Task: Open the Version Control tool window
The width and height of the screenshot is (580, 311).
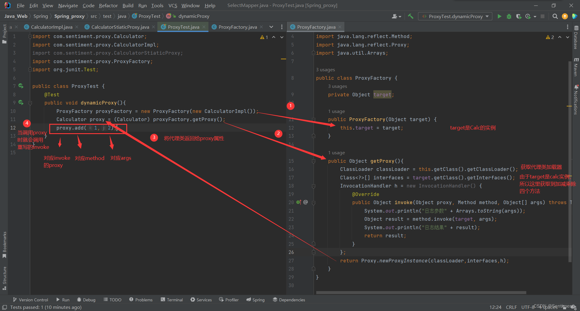Action: 30,300
